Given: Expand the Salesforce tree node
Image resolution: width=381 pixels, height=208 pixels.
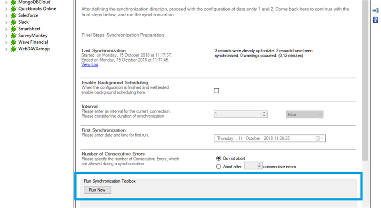Looking at the screenshot, I should click(x=6, y=16).
